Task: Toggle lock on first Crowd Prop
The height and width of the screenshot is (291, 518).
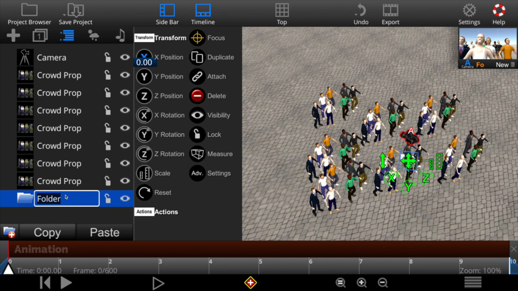Action: point(108,75)
